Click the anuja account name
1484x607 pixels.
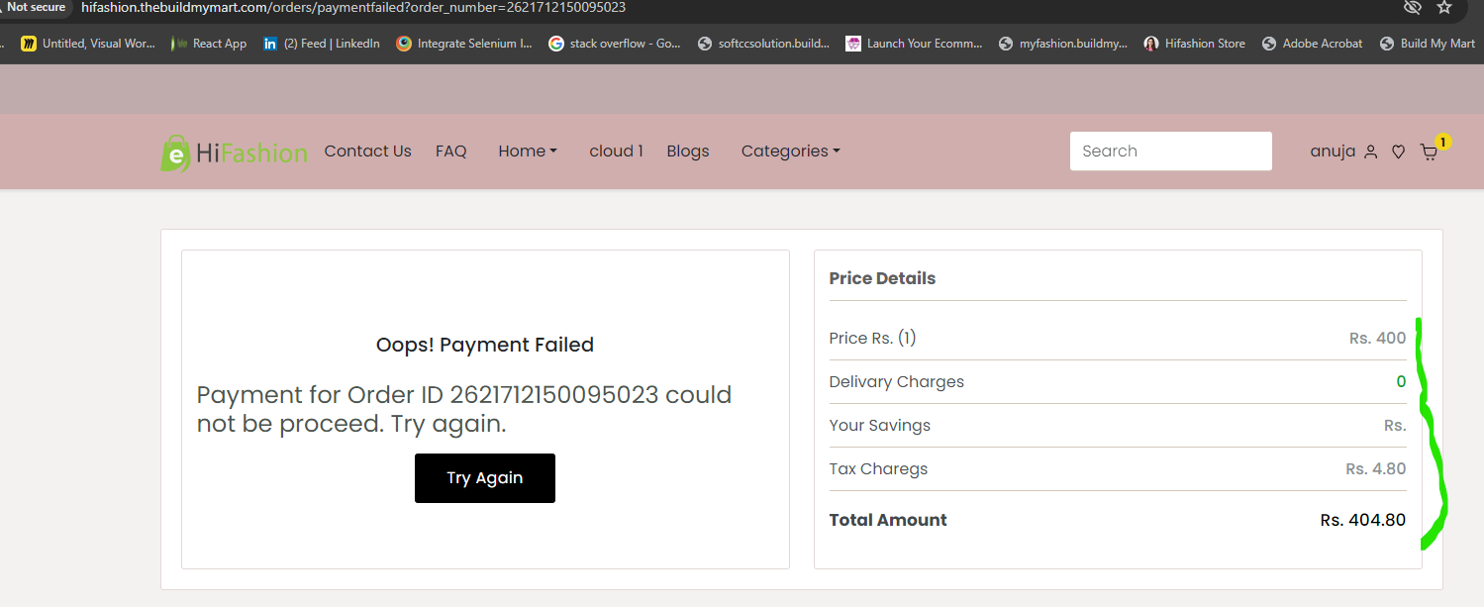pos(1333,152)
